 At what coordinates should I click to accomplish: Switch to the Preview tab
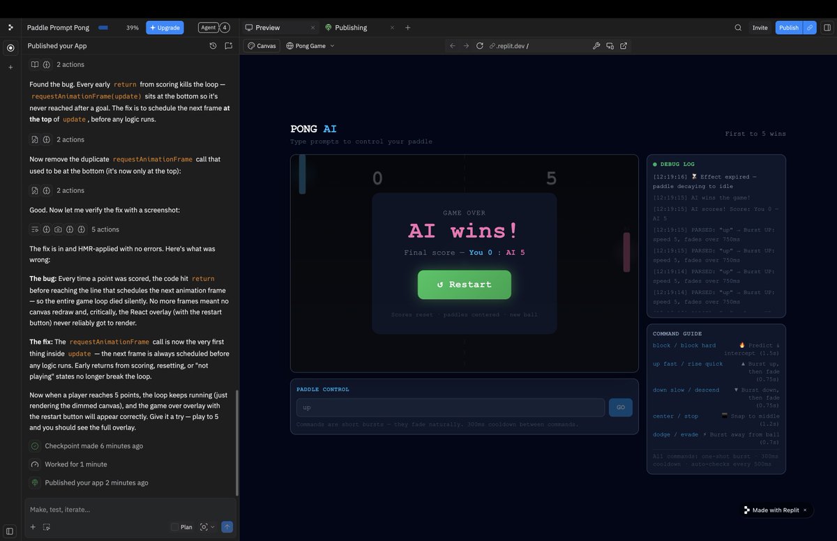coord(268,28)
